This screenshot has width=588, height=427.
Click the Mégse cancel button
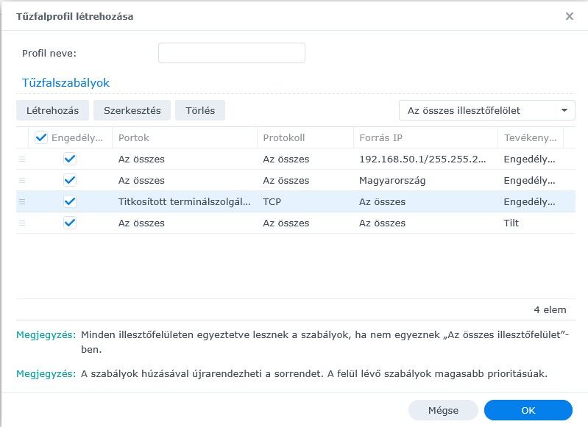[x=443, y=411]
